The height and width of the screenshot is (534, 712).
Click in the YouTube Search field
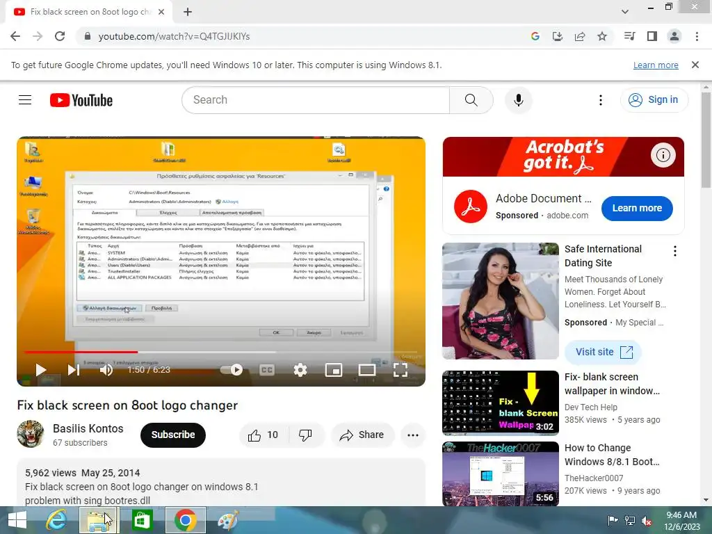315,100
